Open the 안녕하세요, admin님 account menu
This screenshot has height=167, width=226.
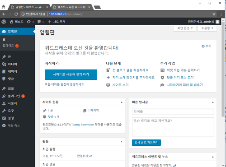203,22
